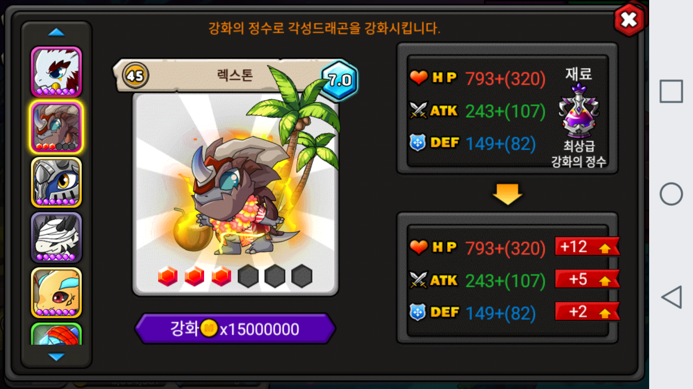Tap the +12 HP increase banner
This screenshot has height=389, width=693.
587,247
